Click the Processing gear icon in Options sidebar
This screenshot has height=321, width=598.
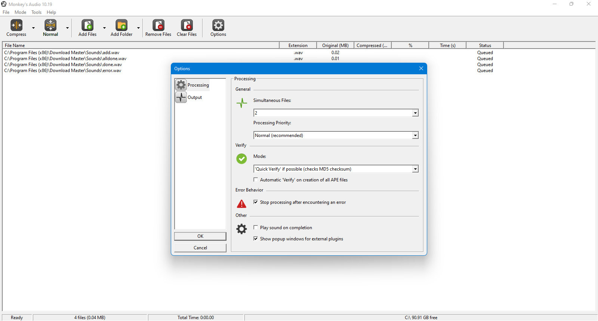[x=181, y=85]
